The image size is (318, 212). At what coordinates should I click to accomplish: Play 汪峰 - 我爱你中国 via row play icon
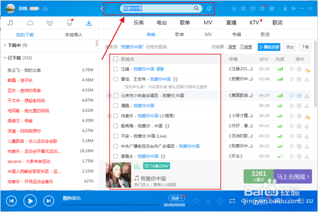[x=292, y=69]
